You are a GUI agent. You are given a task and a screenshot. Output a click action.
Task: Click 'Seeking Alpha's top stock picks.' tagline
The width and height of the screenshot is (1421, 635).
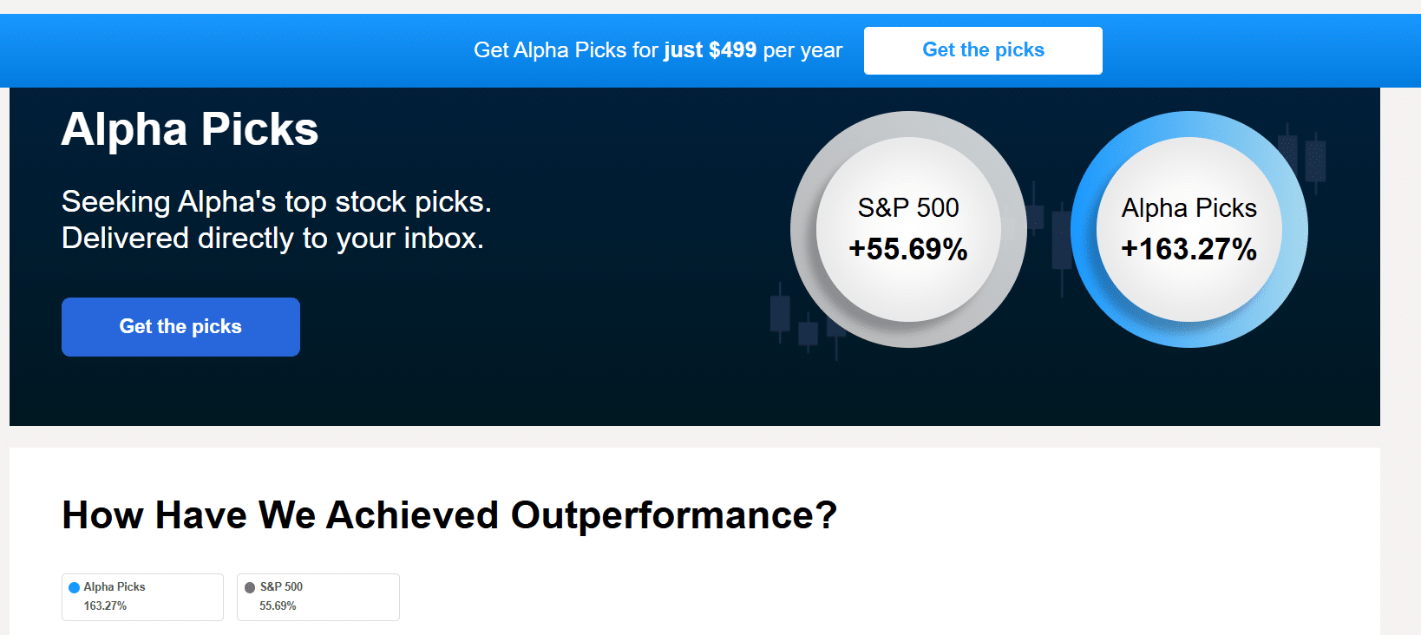click(277, 202)
